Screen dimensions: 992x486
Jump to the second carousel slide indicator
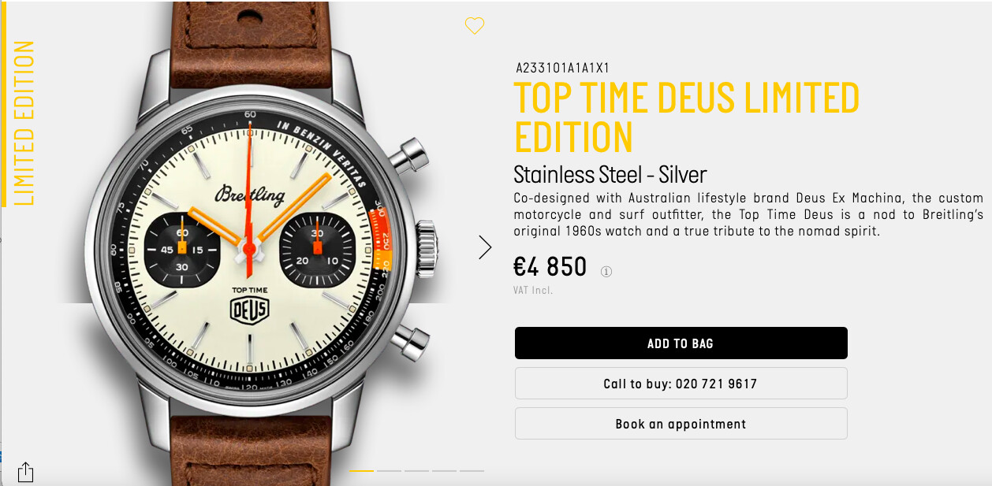pyautogui.click(x=389, y=470)
